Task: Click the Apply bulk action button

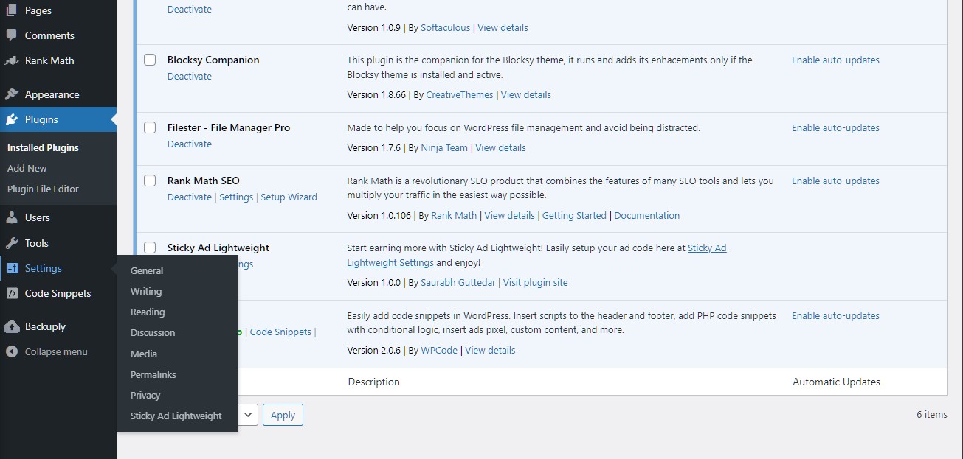Action: point(283,415)
